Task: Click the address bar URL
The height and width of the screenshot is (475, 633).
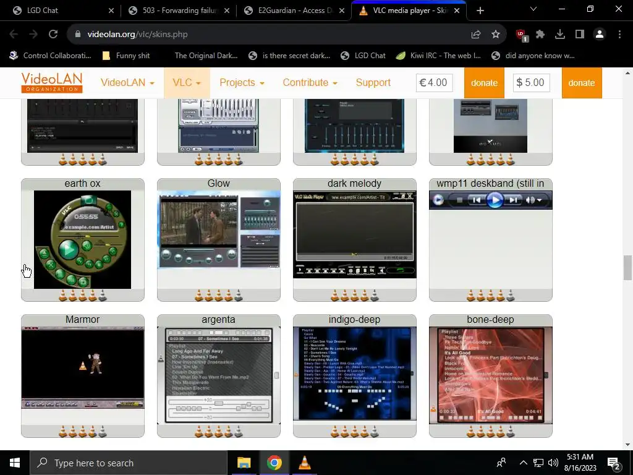Action: (137, 35)
